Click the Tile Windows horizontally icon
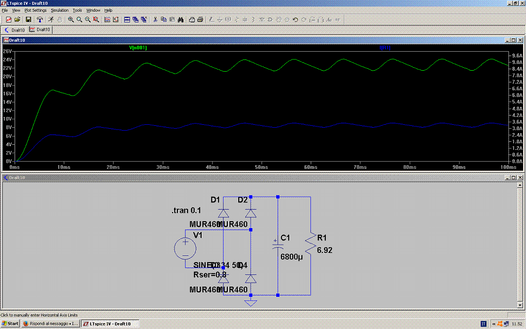Image resolution: width=526 pixels, height=329 pixels. tap(127, 19)
